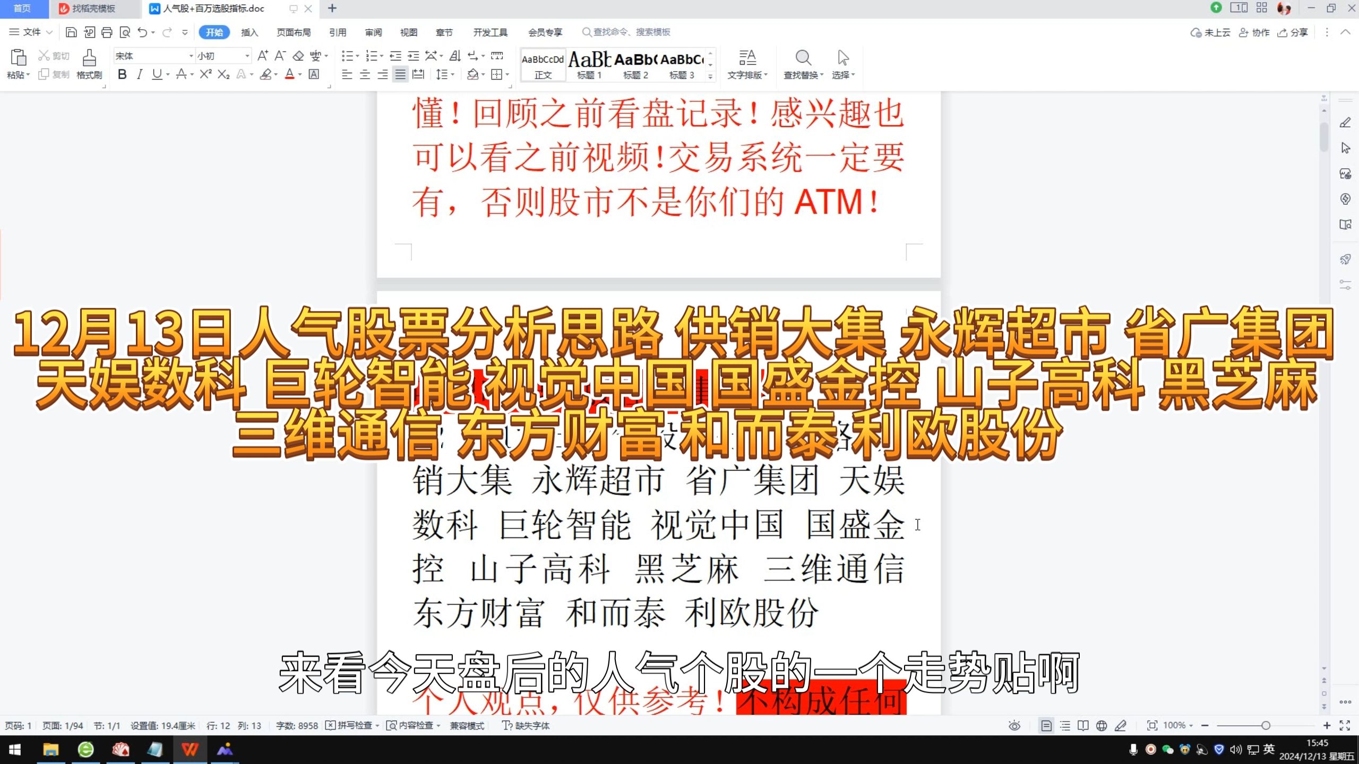This screenshot has height=764, width=1359.
Task: Switch to web layout globe icon in status bar
Action: click(x=1102, y=726)
